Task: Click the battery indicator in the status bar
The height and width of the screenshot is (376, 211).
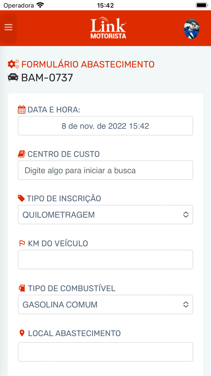Action: [x=201, y=5]
